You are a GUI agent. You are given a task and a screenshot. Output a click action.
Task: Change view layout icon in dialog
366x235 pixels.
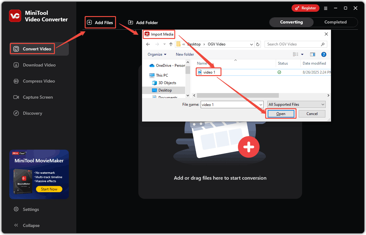coord(296,54)
